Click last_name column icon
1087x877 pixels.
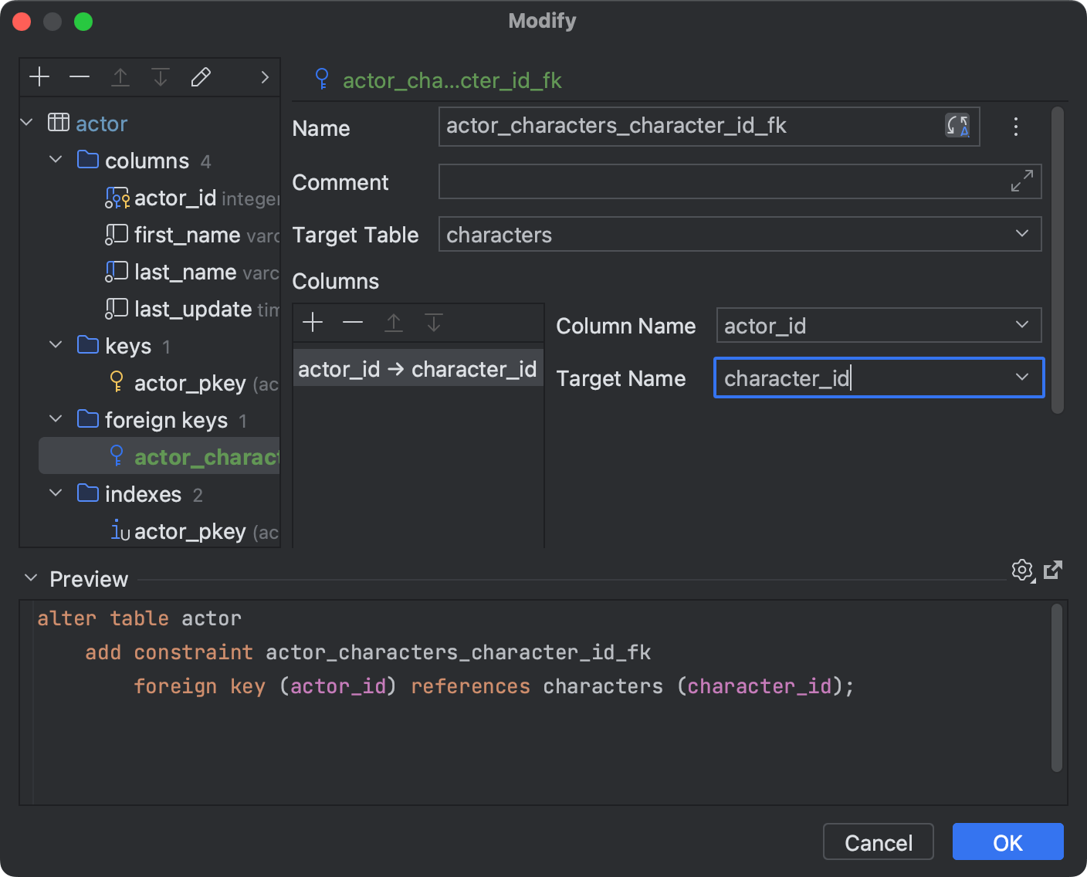117,272
